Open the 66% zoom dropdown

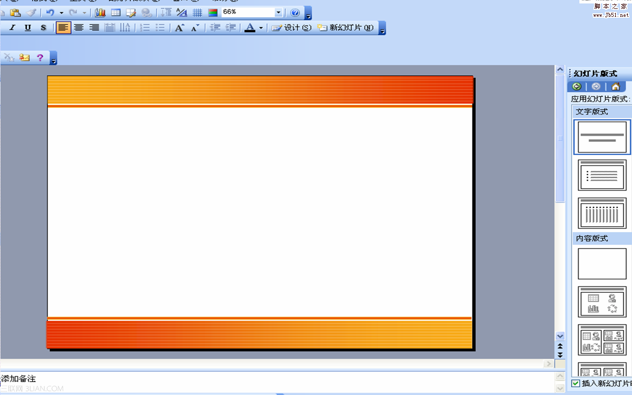(278, 13)
